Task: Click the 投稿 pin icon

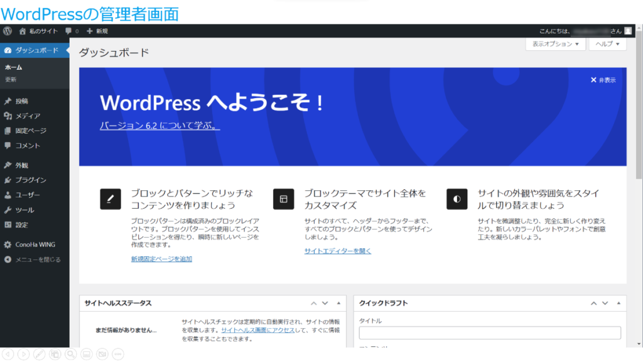Action: pyautogui.click(x=8, y=101)
